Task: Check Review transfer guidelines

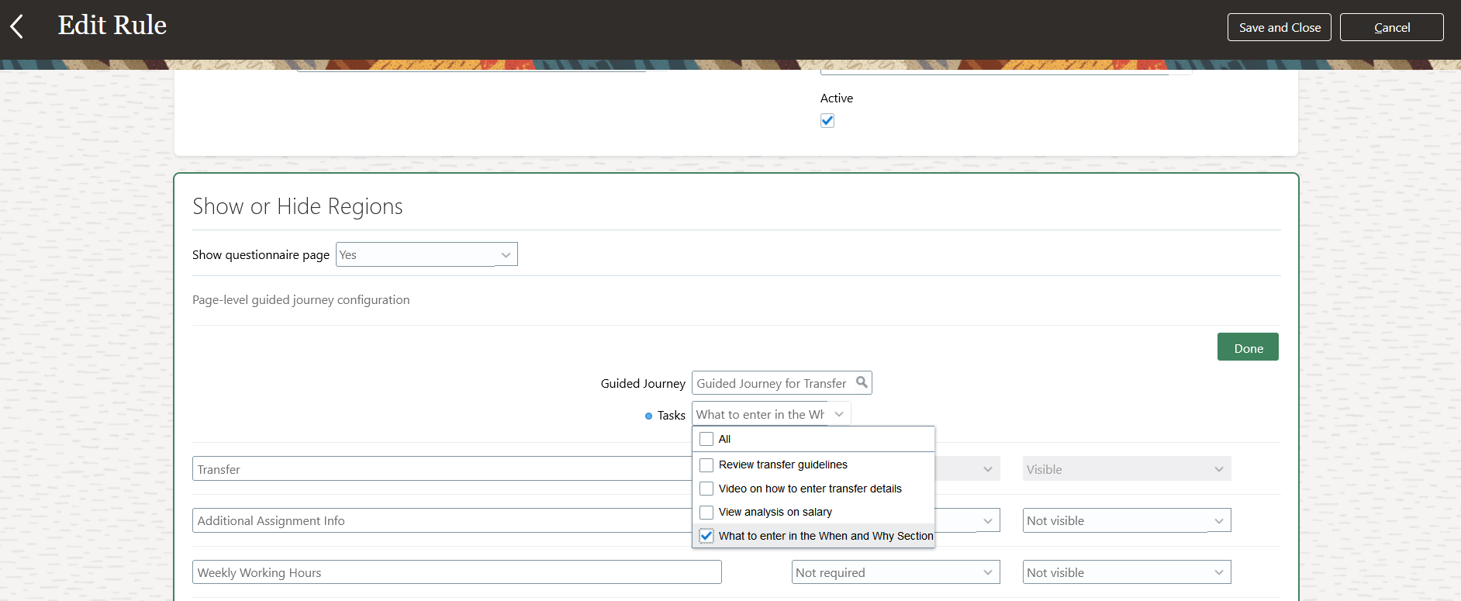Action: [706, 465]
